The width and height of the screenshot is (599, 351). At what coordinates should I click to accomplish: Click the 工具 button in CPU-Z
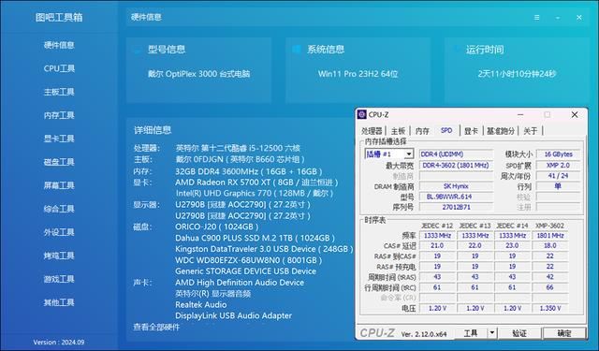coord(471,333)
